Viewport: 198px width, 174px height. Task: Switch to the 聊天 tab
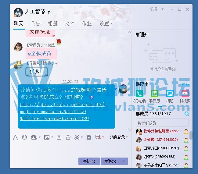19,23
